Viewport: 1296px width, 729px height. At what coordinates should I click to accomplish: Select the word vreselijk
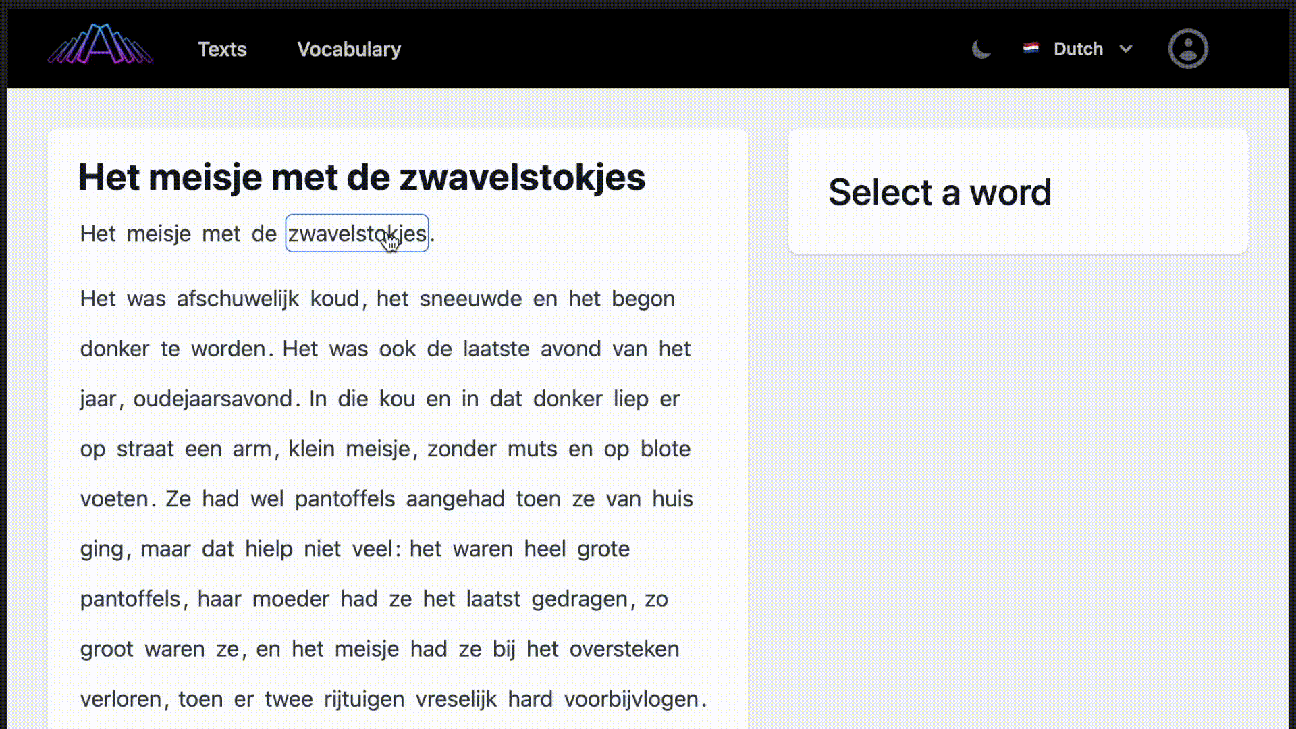[x=456, y=699]
